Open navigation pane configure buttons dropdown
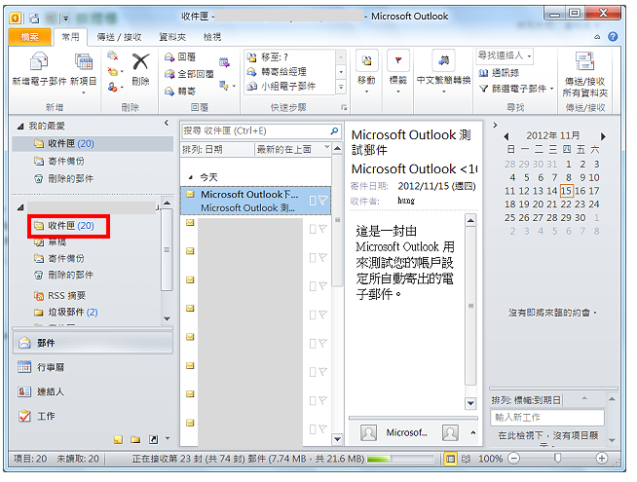Screen dimensions: 637x482 point(168,438)
